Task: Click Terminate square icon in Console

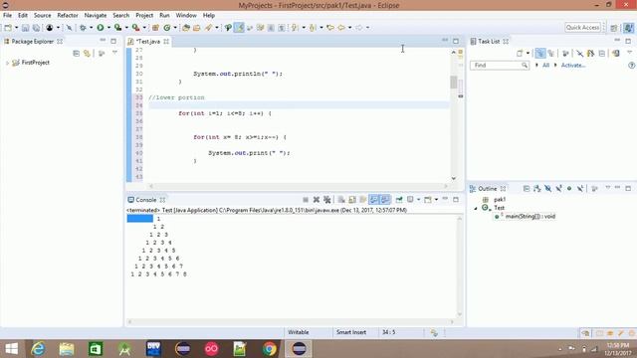Action: pos(306,200)
